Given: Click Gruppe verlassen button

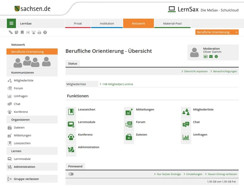Looking at the screenshot, I should (x=32, y=179).
